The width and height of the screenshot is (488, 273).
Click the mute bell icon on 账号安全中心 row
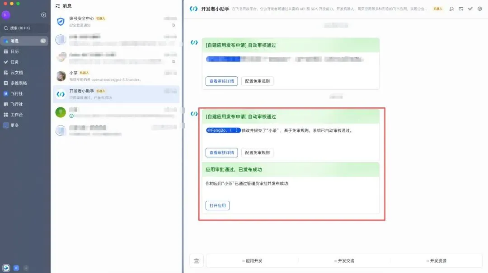click(x=174, y=25)
